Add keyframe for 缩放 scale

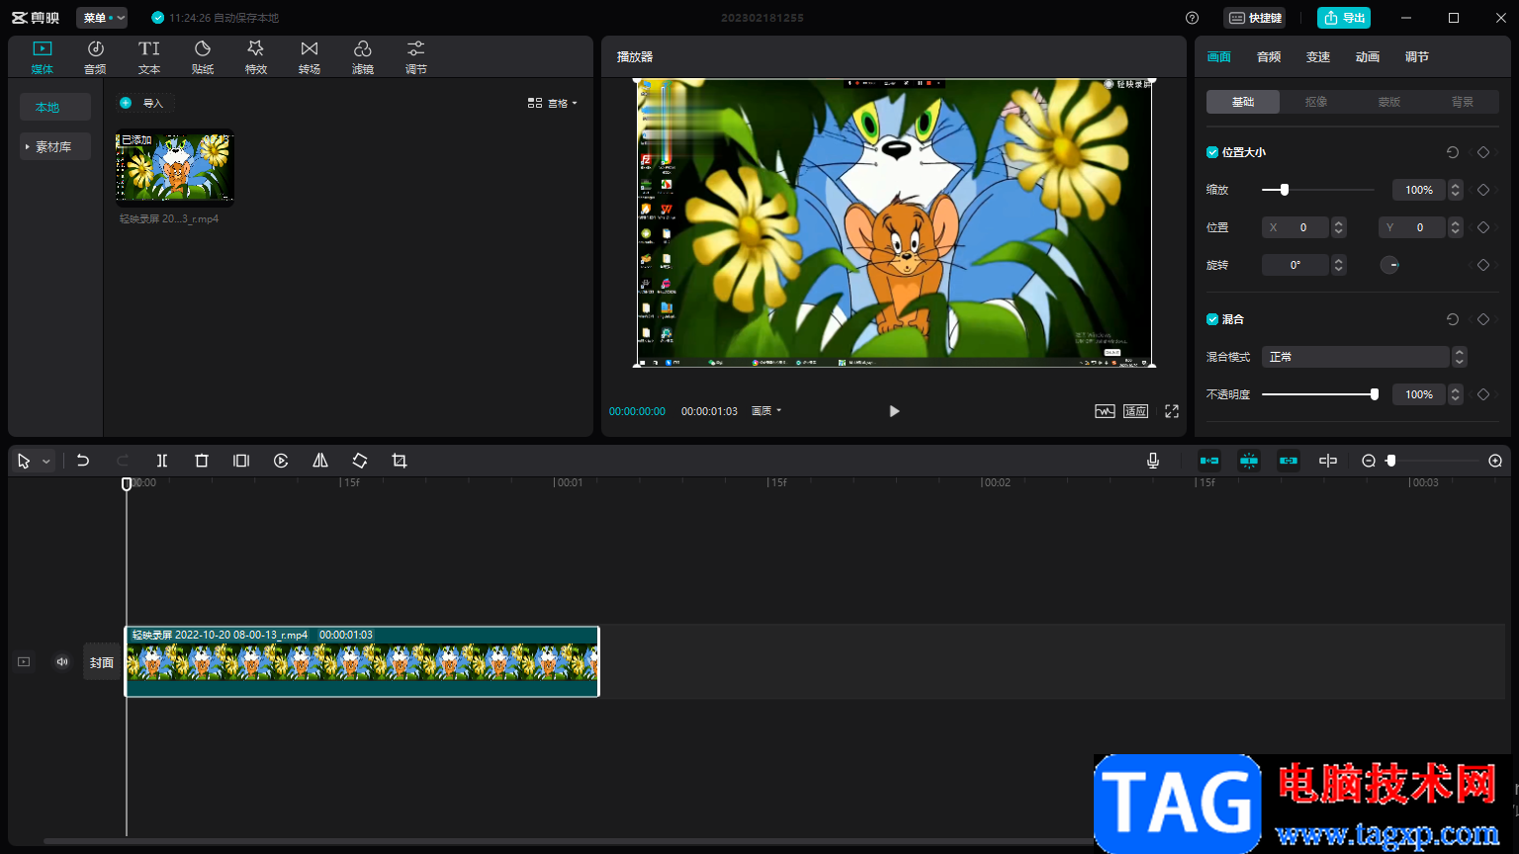[1483, 190]
